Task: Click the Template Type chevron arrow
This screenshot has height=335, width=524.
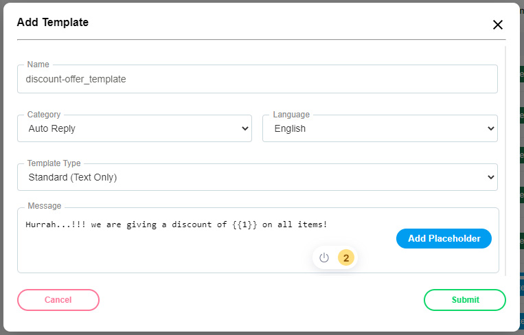Action: (490, 177)
